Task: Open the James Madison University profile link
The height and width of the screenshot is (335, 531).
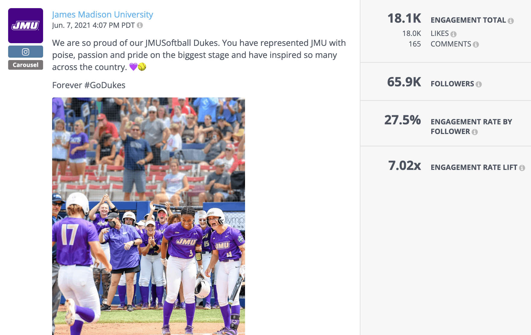Action: point(102,14)
